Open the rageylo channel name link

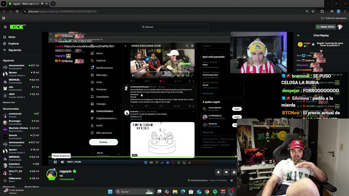(65, 171)
